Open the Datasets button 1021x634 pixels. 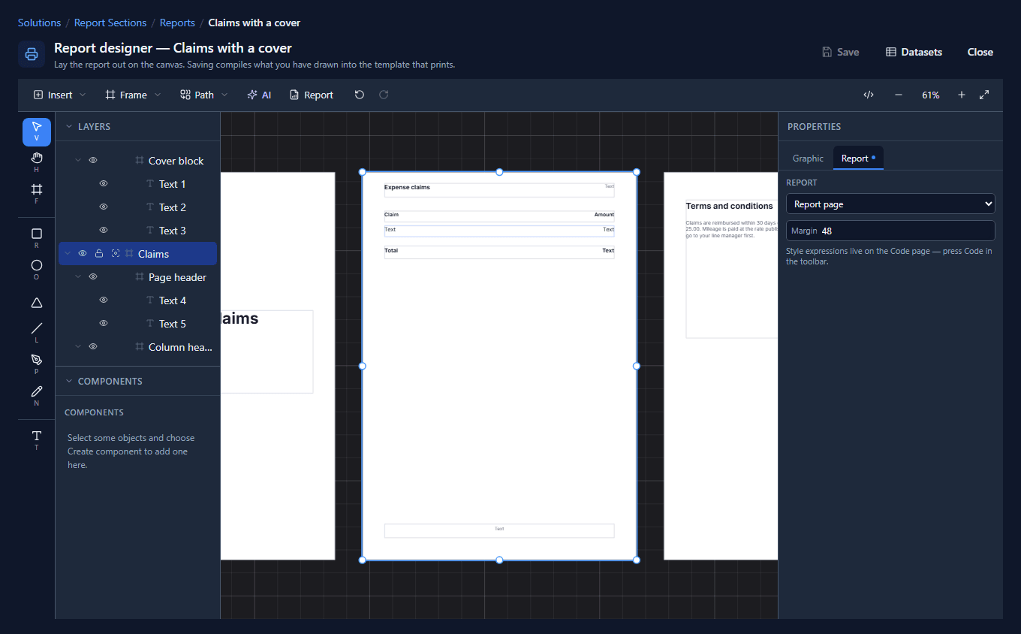pos(914,52)
